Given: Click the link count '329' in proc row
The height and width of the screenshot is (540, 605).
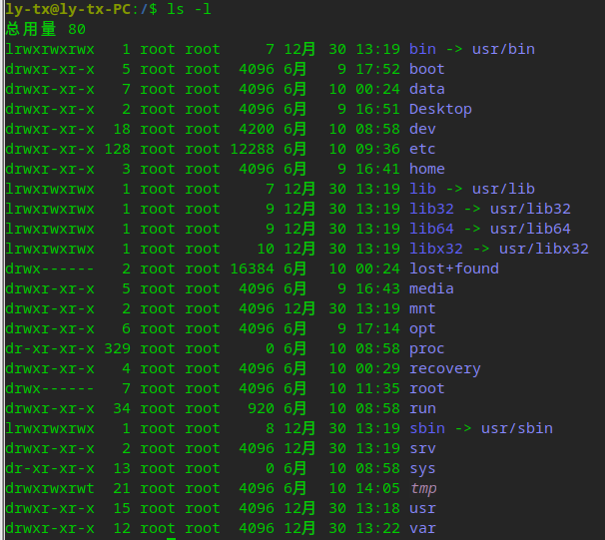Looking at the screenshot, I should [117, 348].
